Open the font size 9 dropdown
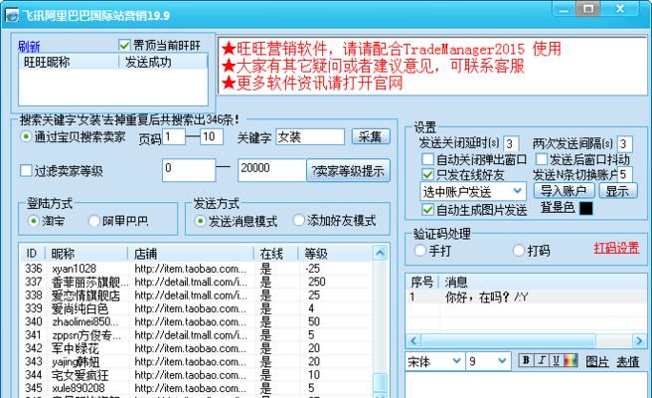Image resolution: width=652 pixels, height=398 pixels. pos(488,361)
